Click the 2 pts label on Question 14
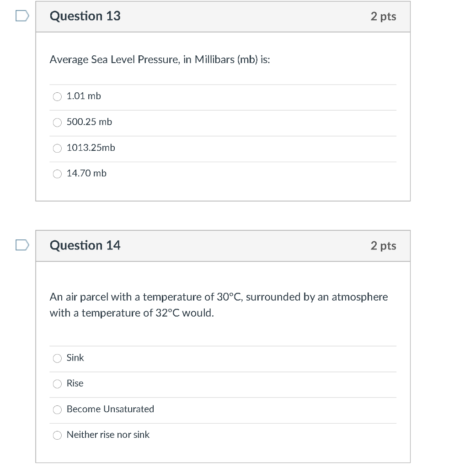This screenshot has width=459, height=468. [383, 246]
